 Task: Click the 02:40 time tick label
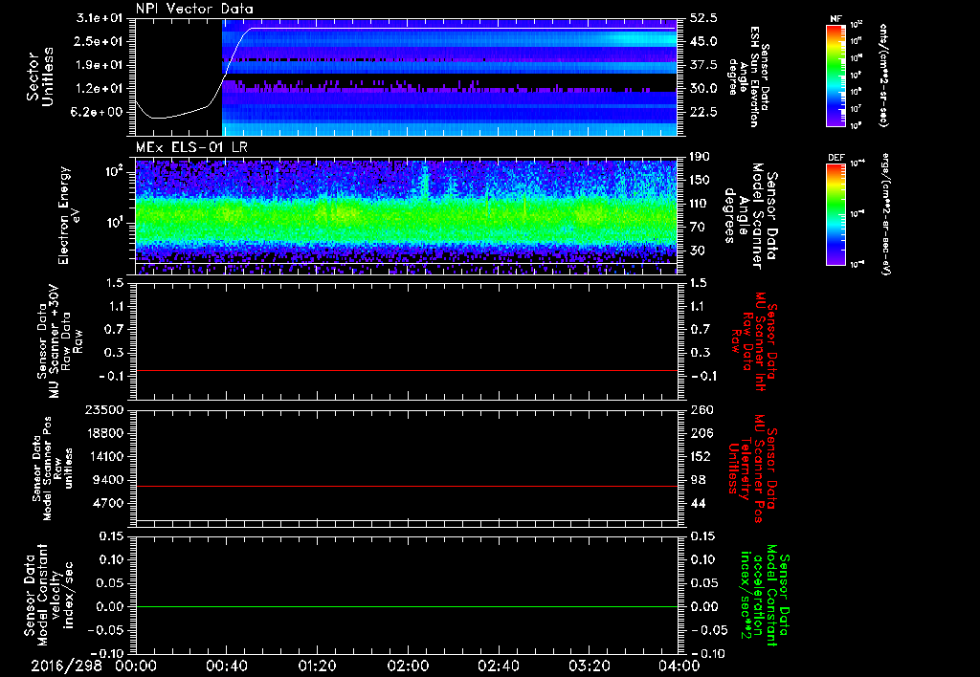pyautogui.click(x=498, y=666)
